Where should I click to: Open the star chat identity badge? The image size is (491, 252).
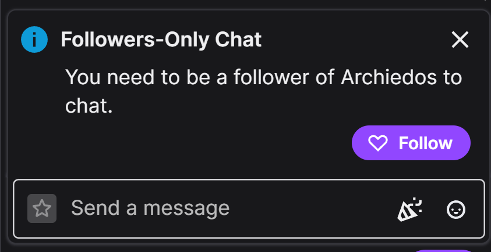pyautogui.click(x=42, y=208)
